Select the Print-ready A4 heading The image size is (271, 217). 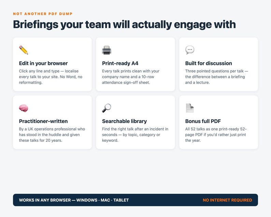coord(120,63)
